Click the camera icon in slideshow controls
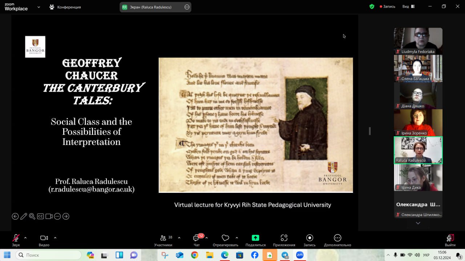 point(49,216)
